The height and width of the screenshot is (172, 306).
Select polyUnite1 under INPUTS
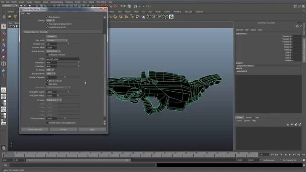click(x=242, y=71)
